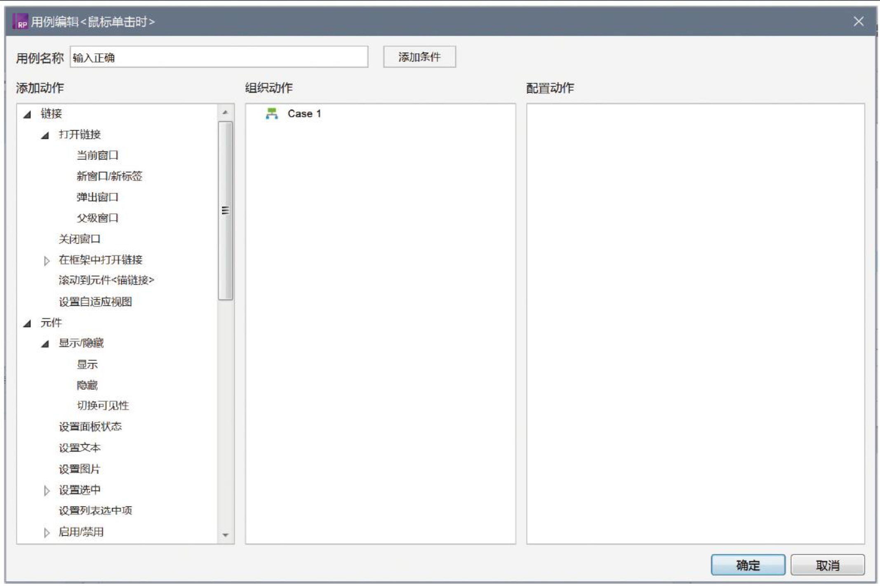
Task: Select the 显示 action
Action: click(x=87, y=365)
